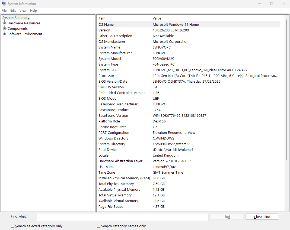Select the Windows Directory row label

(113, 138)
